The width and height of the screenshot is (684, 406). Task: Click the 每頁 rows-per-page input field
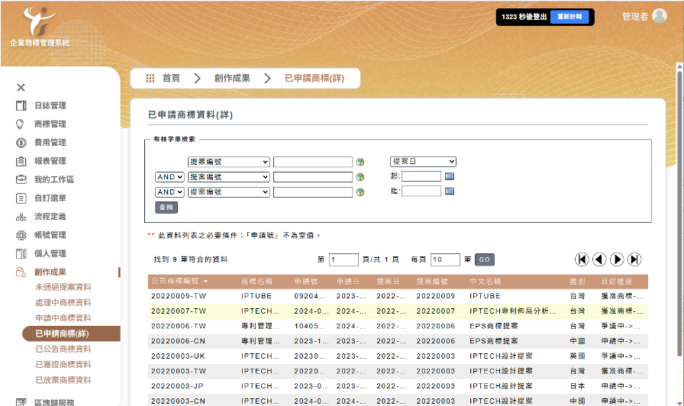coord(445,259)
